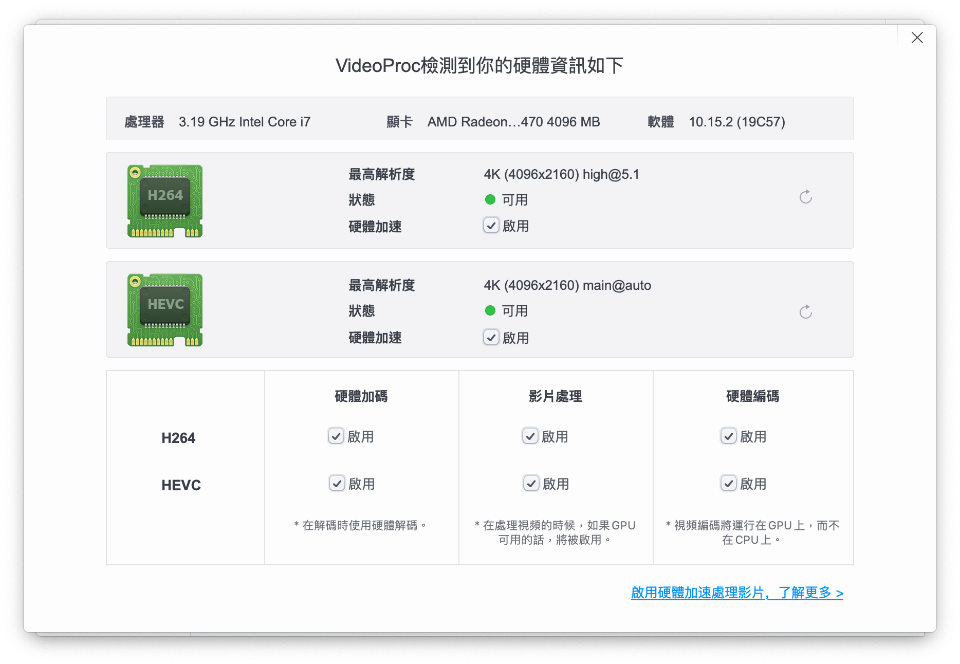Select the software version 10.15.2 (19C57)
Screen dimensions: 960x664
[x=737, y=122]
